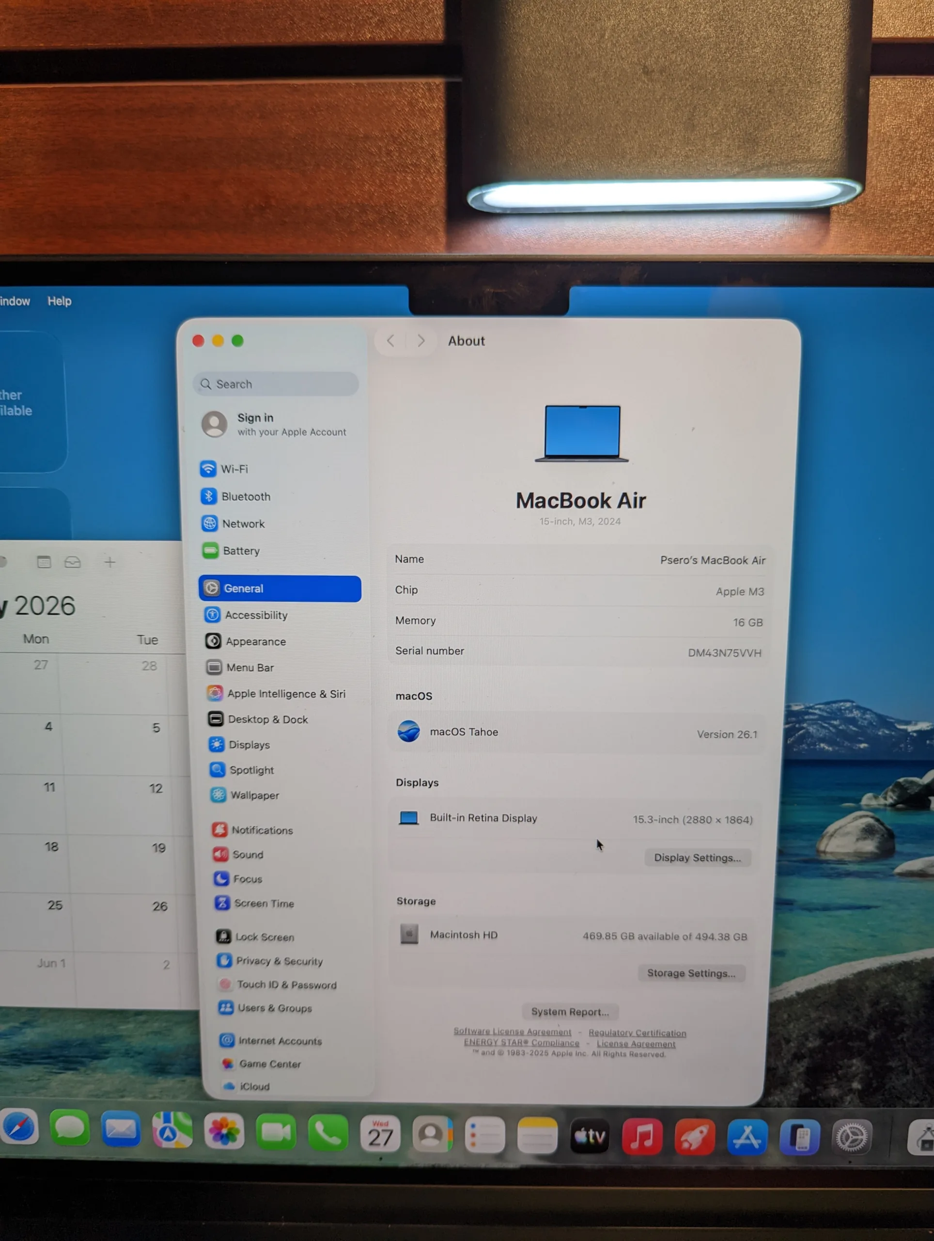Viewport: 934px width, 1241px height.
Task: Open Menu Bar settings
Action: (240, 668)
